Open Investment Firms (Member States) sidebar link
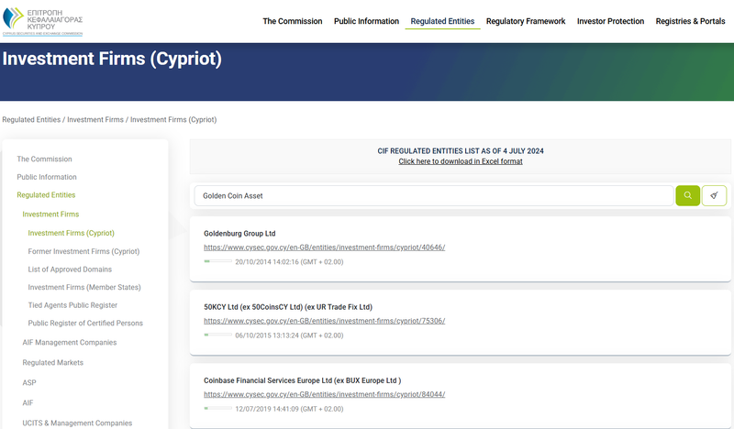Screen dimensions: 734x429 tap(84, 287)
